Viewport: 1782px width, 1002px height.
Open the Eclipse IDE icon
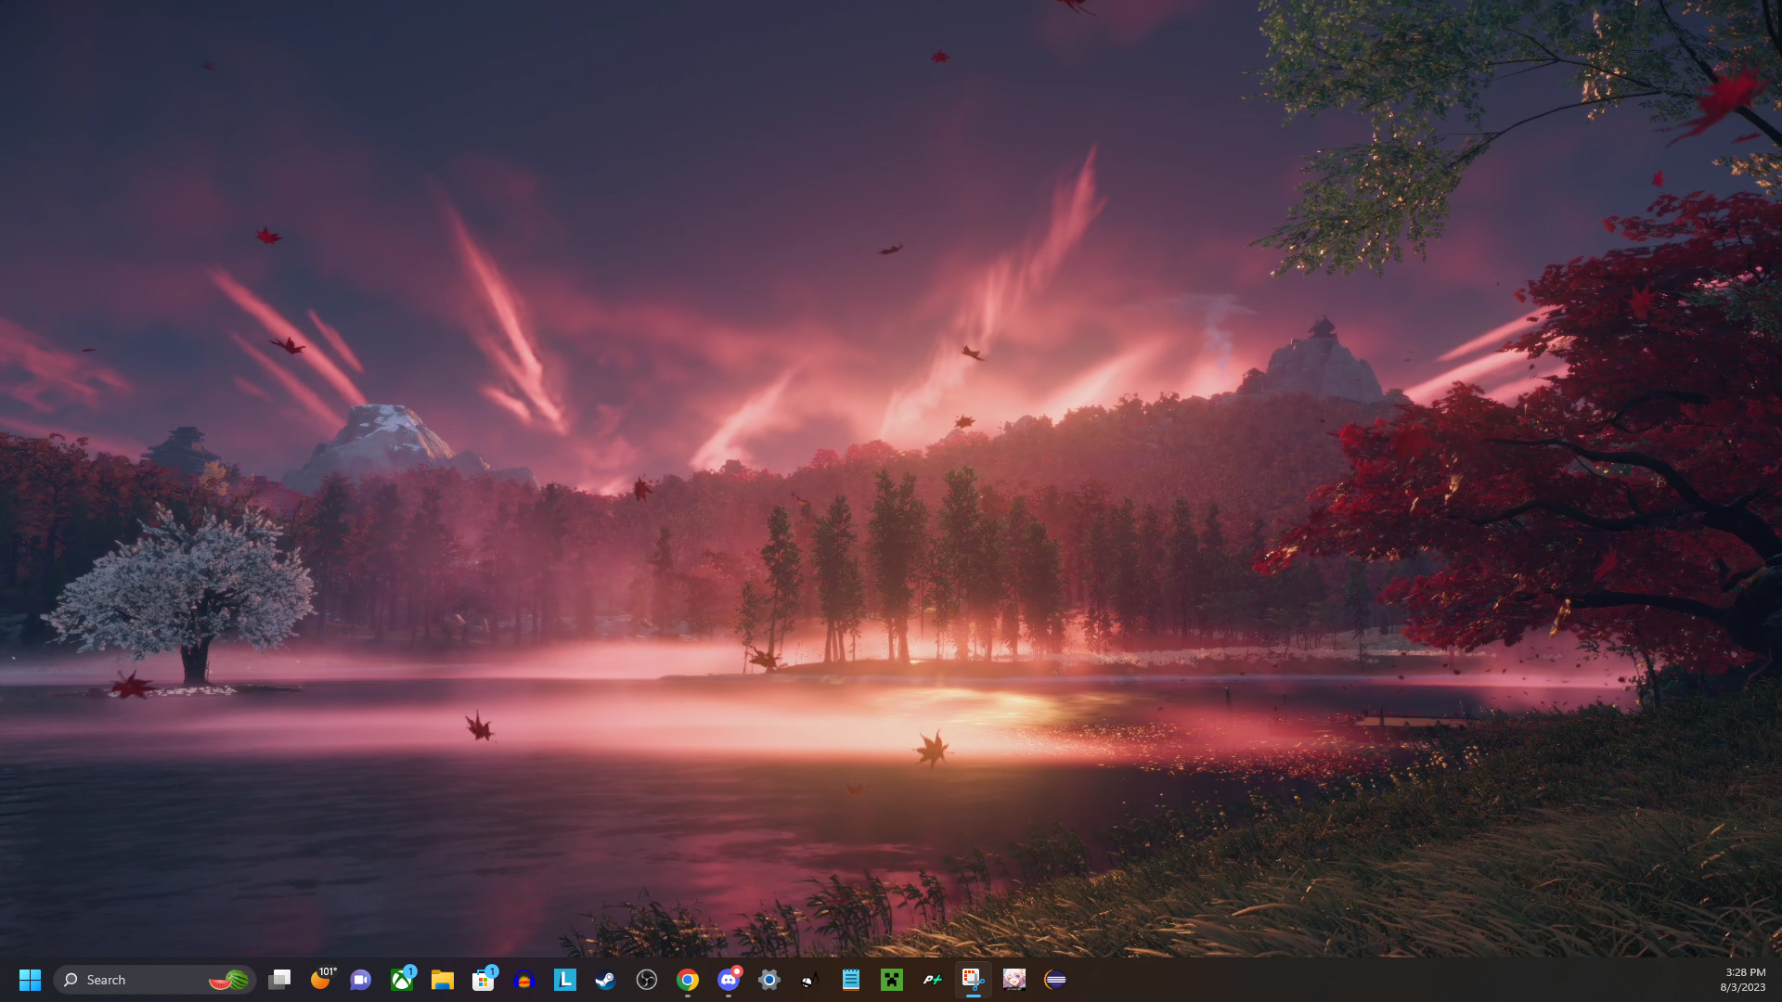tap(1055, 980)
